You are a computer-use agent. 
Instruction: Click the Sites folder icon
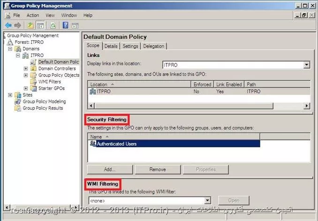click(18, 95)
